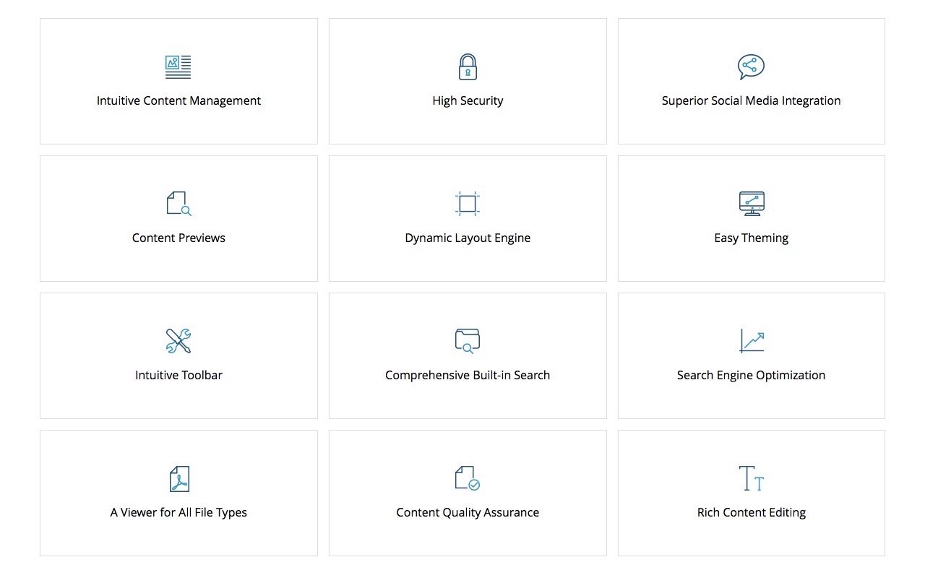Click the Easy Theming monitor icon
Image resolution: width=925 pixels, height=570 pixels.
coord(752,204)
